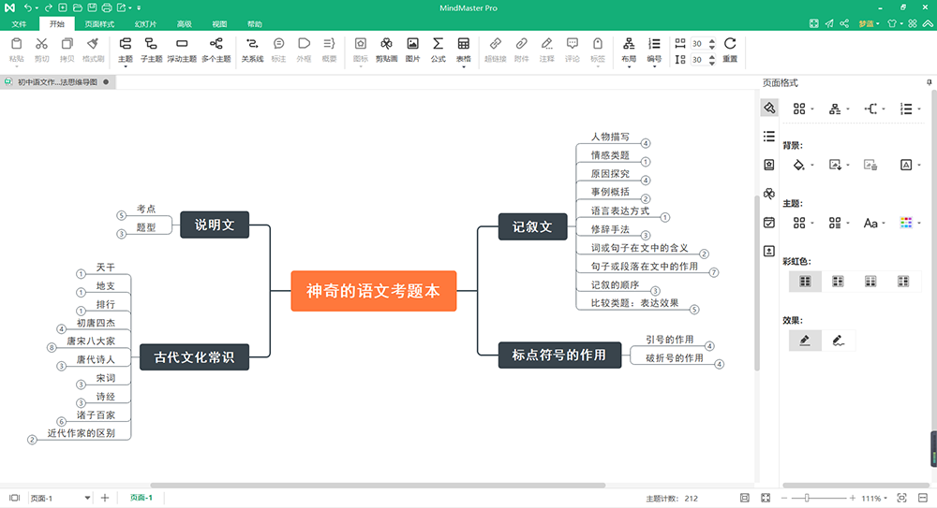The width and height of the screenshot is (937, 508).
Task: Select the 说明文 topic node
Action: tap(215, 225)
